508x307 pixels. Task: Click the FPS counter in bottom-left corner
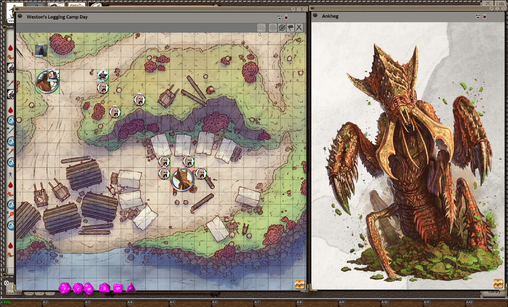point(6,302)
